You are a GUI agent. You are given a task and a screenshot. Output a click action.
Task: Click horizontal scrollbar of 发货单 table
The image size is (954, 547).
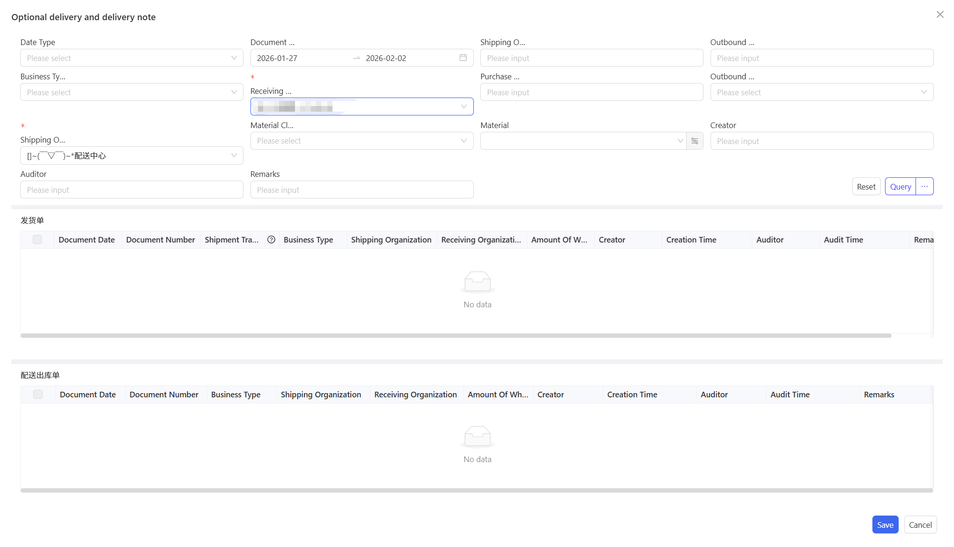(455, 335)
